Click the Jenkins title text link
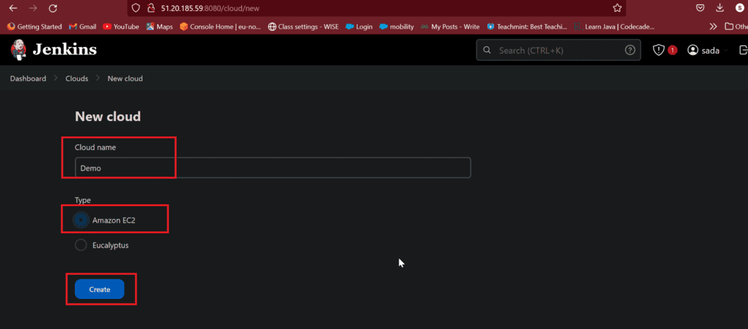748x329 pixels. pos(65,50)
